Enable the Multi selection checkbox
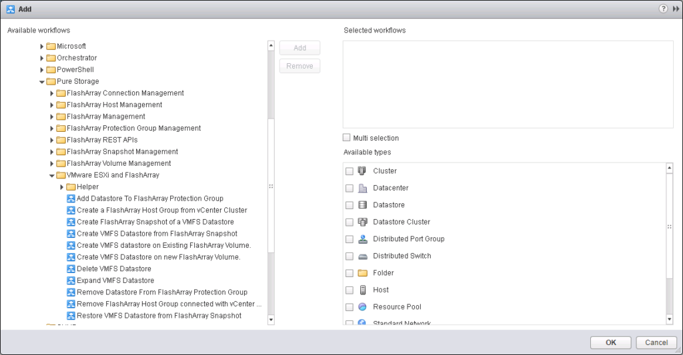 [347, 137]
